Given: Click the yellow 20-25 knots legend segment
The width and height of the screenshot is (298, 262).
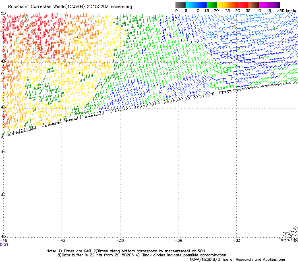Looking at the screenshot, I should pos(222,5).
